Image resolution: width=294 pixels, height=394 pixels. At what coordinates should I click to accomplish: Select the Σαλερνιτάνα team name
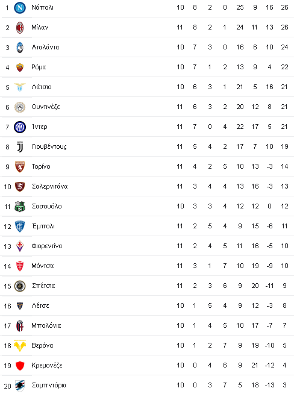50,186
